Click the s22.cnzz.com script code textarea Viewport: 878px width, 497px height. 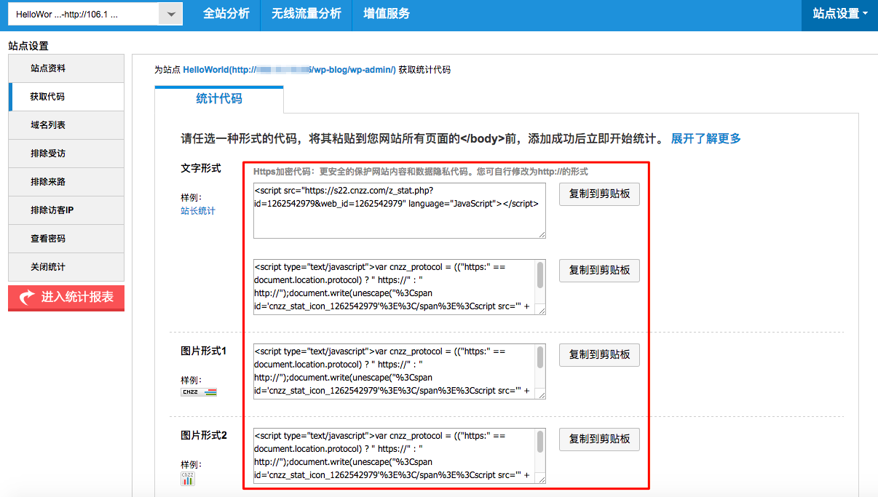point(400,210)
